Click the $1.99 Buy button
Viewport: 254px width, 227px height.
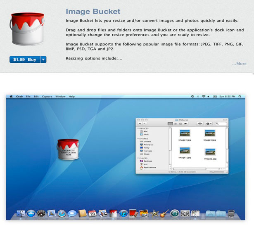coord(25,59)
